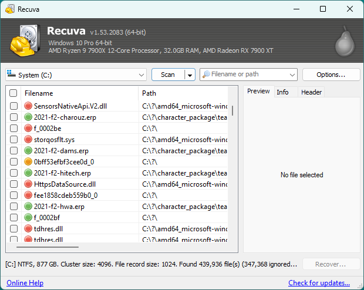Viewport: 364px width, 290px height.
Task: Check the box for SensorsNativeApi.V2.dll
Action: click(x=14, y=106)
